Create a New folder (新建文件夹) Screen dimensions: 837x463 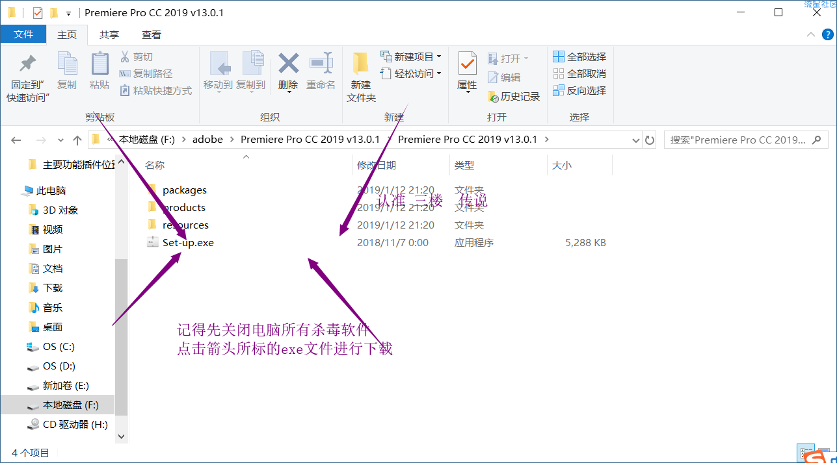click(361, 77)
